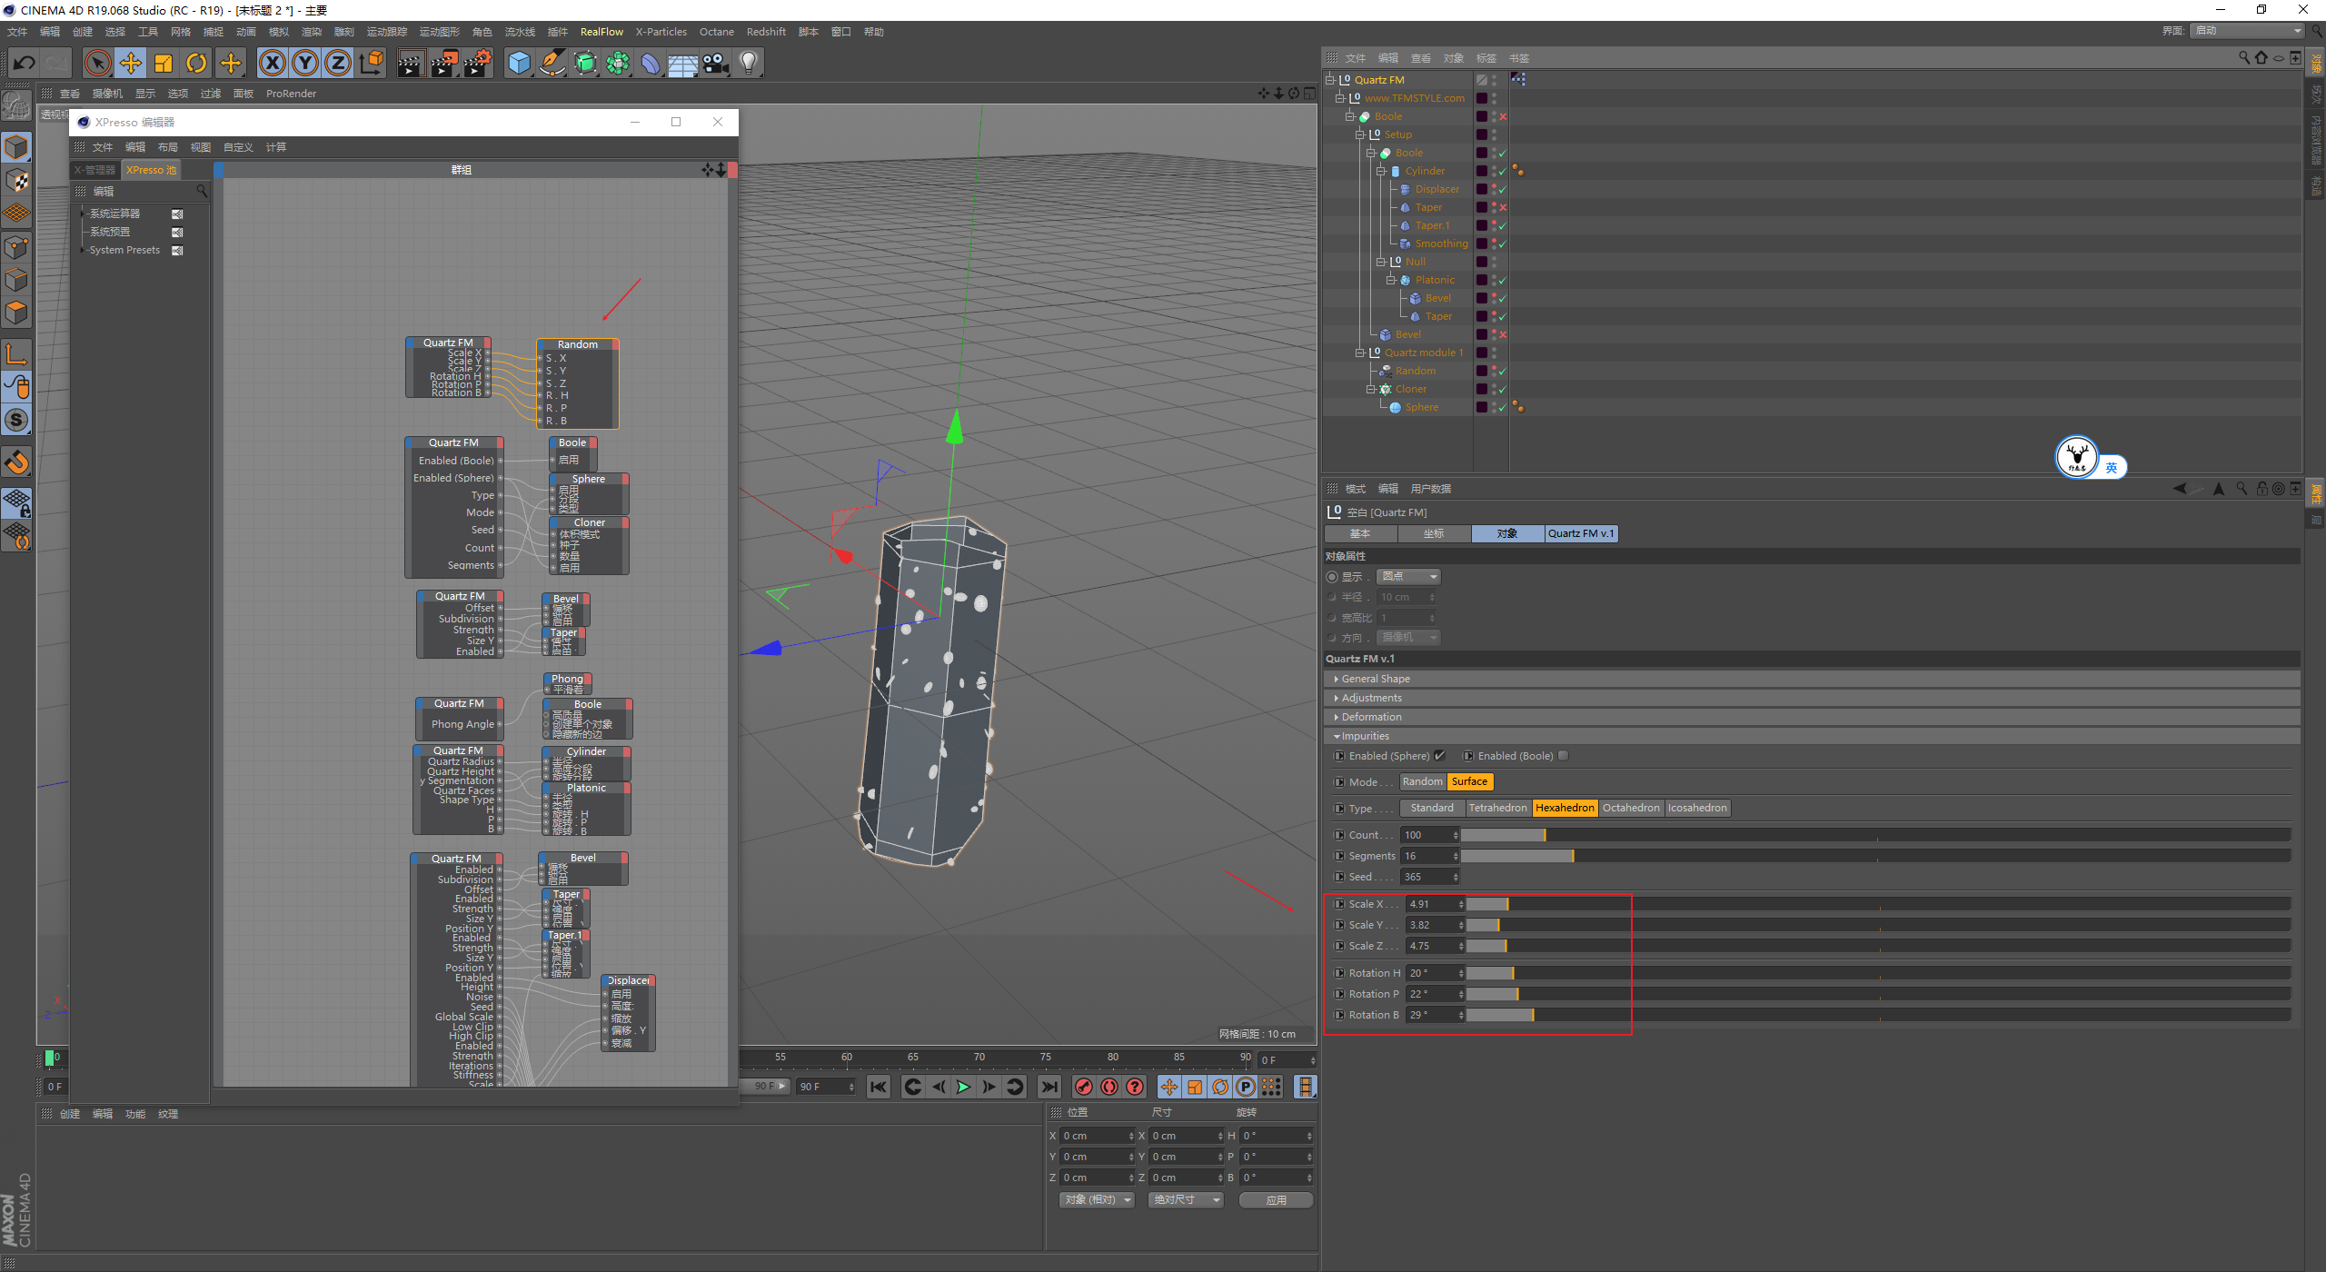Toggle visibility checkmark of Cloner object

click(x=1503, y=389)
